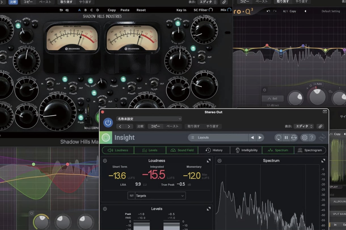Click the Bell filter shape button
This screenshot has width=346, height=230.
273,98
